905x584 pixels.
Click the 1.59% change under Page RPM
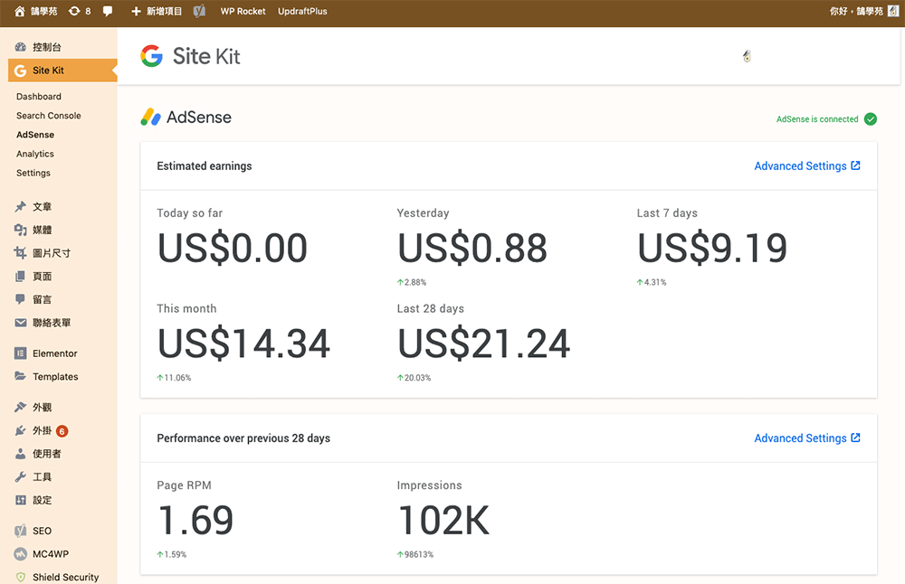171,554
